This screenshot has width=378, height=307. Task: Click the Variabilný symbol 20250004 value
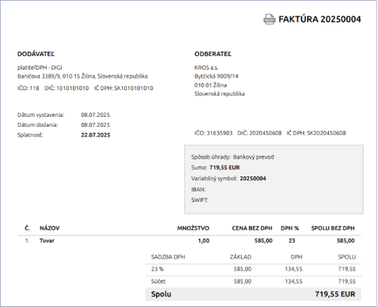pyautogui.click(x=252, y=178)
